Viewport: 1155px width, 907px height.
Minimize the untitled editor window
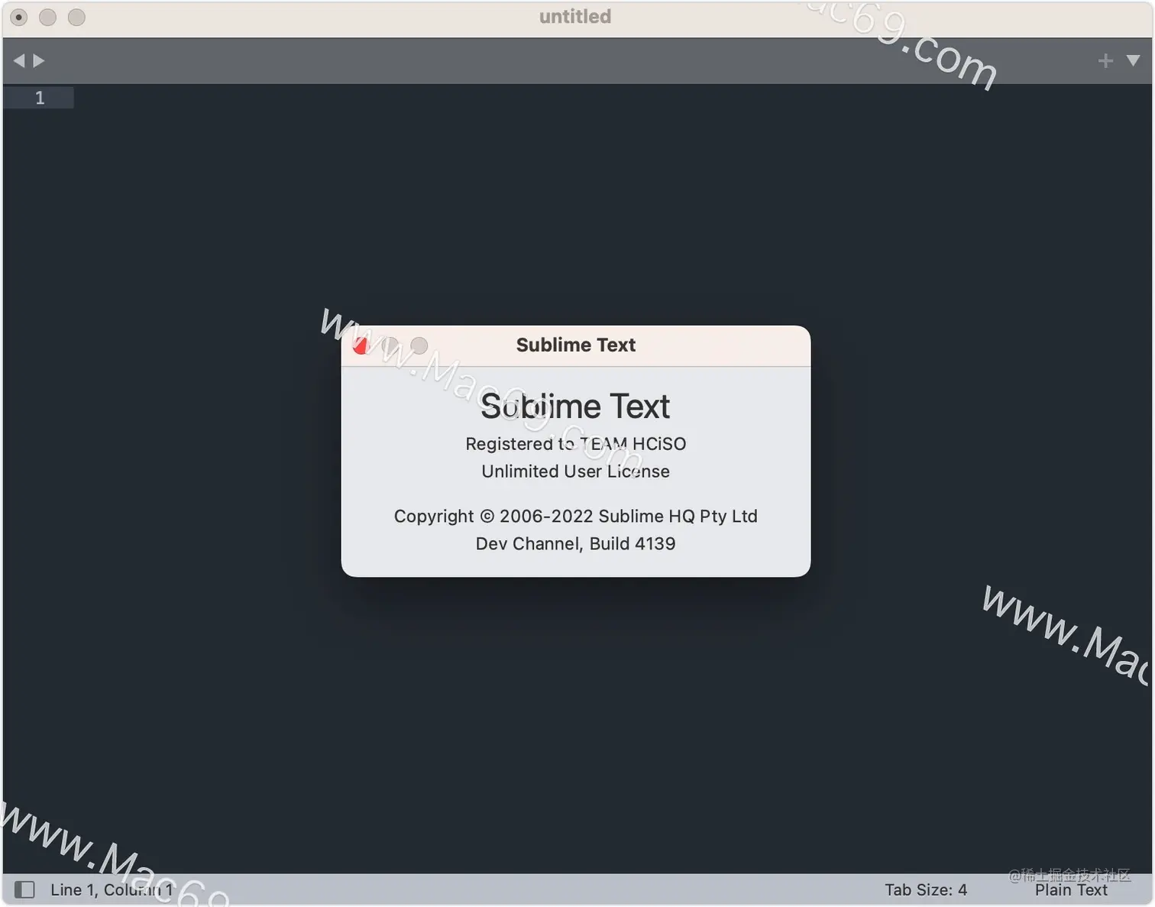click(47, 17)
